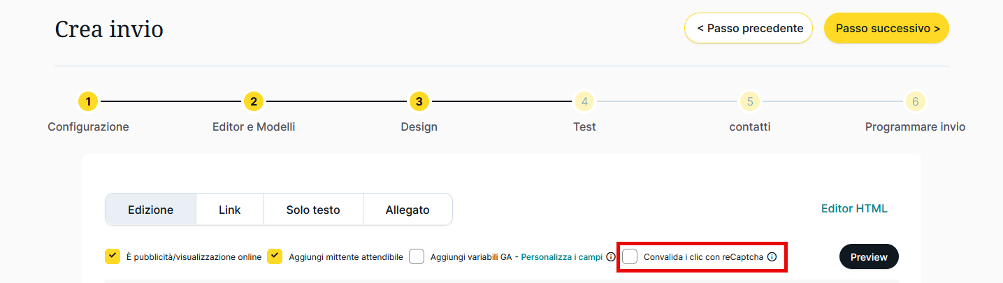Enable Aggiungi variabili GA checkbox
The image size is (1003, 283).
[x=417, y=256]
